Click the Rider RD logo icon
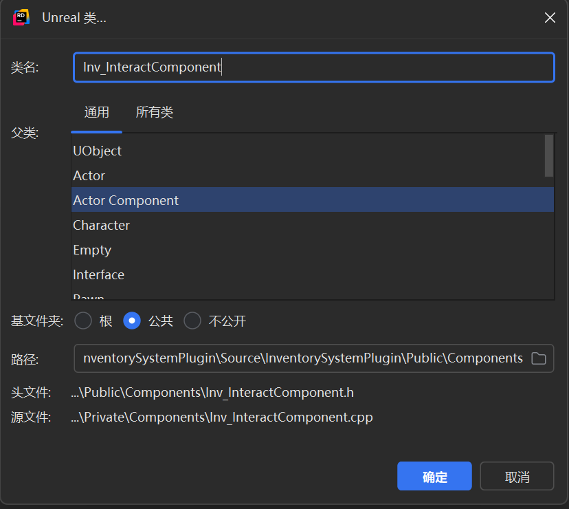569x509 pixels. (x=21, y=17)
